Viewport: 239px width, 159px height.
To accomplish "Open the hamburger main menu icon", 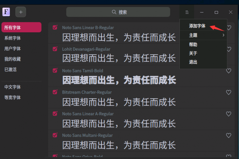I will [187, 12].
